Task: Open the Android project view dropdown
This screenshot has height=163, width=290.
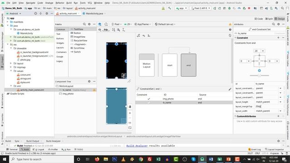Action: [x=14, y=14]
